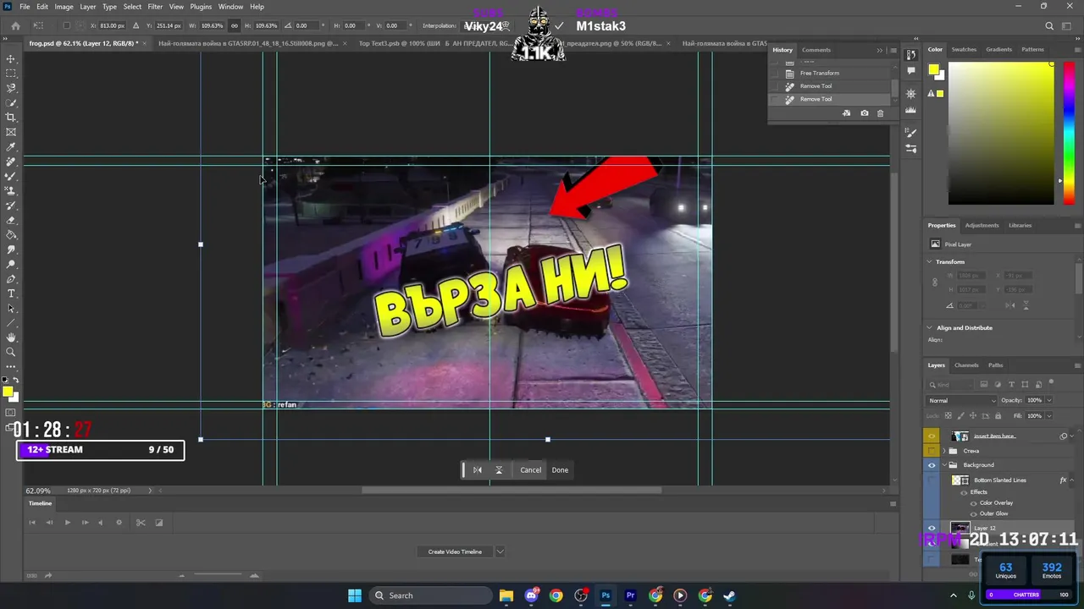Toggle the aspect ratio link icon
The image size is (1084, 609).
tap(235, 26)
